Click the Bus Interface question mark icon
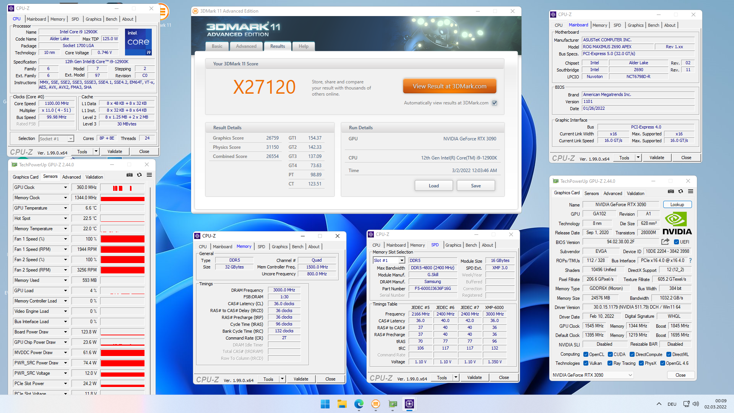The width and height of the screenshot is (734, 413). coord(690,260)
